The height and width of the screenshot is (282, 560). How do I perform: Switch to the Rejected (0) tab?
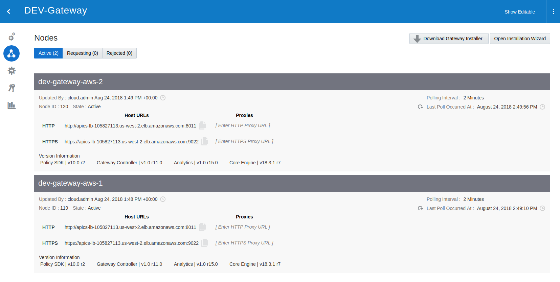coord(119,53)
